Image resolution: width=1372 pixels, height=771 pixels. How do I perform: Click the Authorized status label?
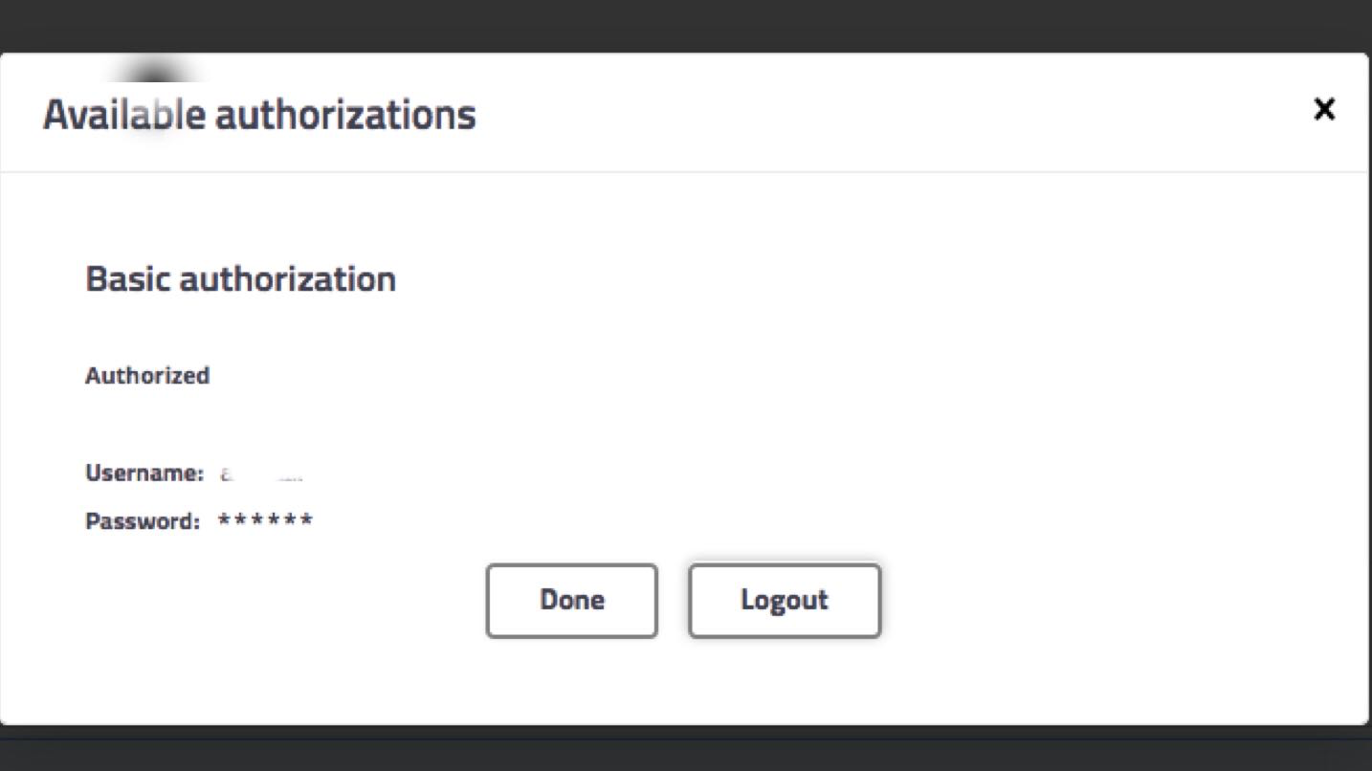tap(147, 376)
